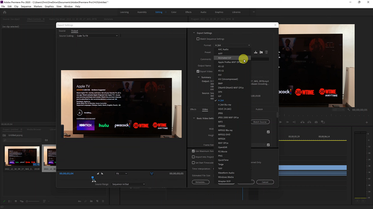Click the Delete Preset trash icon
Image resolution: width=373 pixels, height=209 pixels.
[x=266, y=52]
